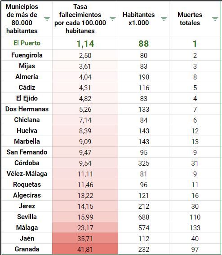Select the El Puerto cell
The width and height of the screenshot is (222, 255).
pos(27,43)
